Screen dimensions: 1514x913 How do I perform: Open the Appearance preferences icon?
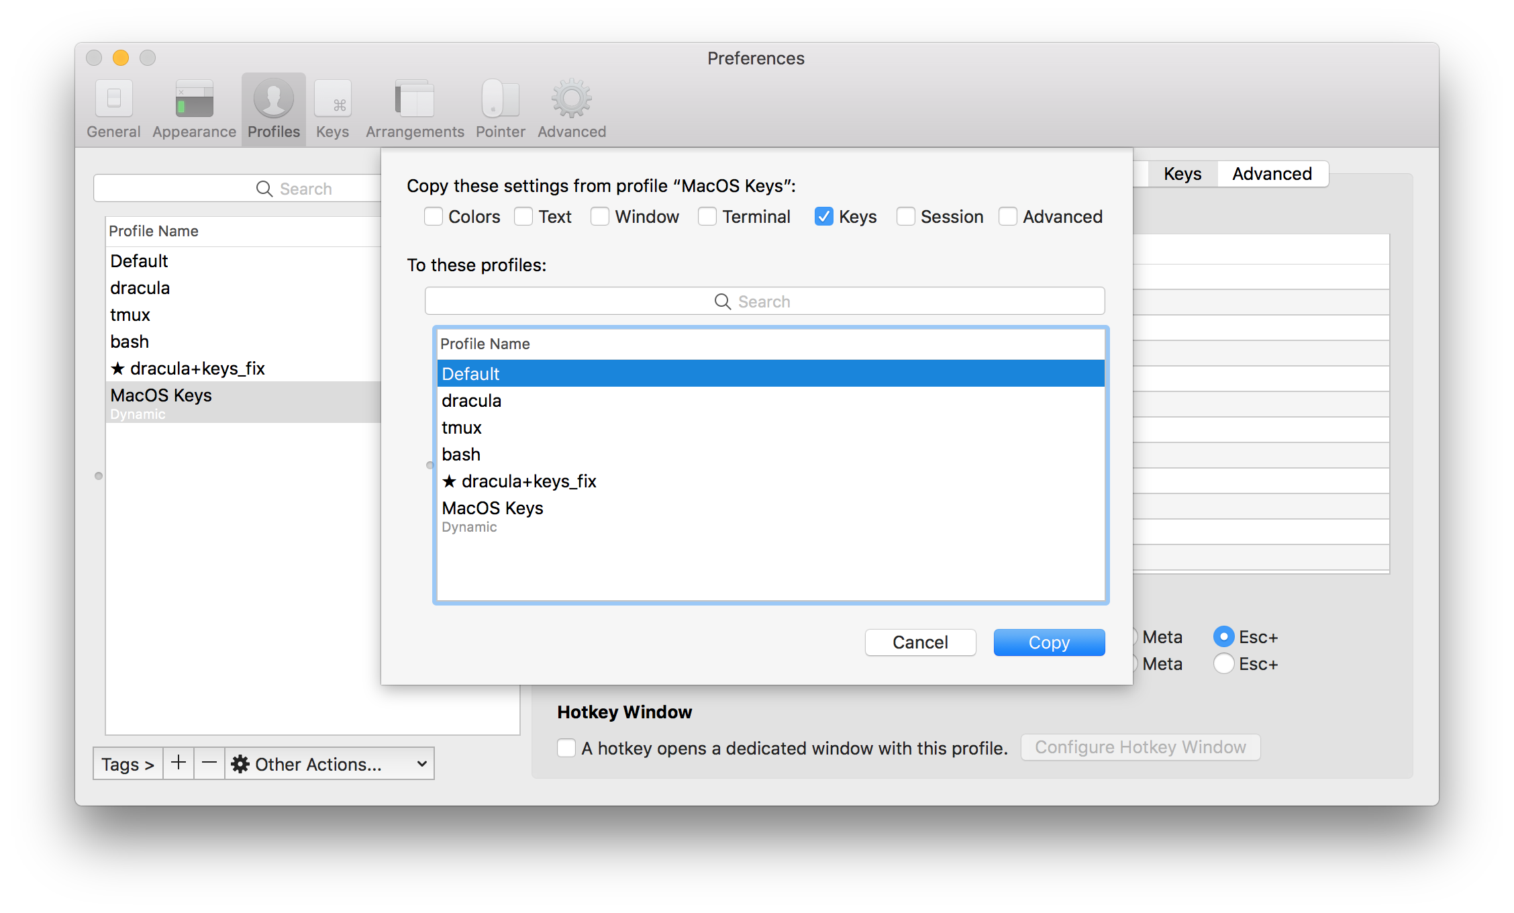(x=194, y=99)
